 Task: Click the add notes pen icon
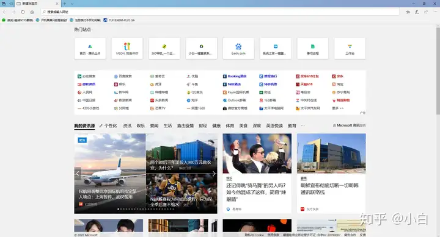pos(417,12)
